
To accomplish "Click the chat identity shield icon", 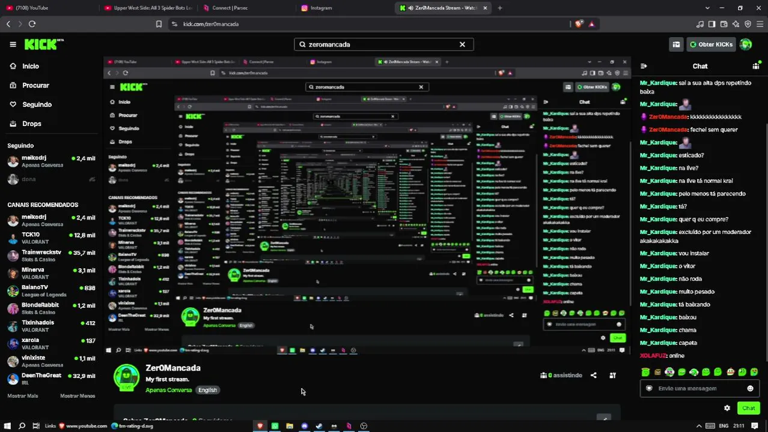I will click(x=649, y=388).
